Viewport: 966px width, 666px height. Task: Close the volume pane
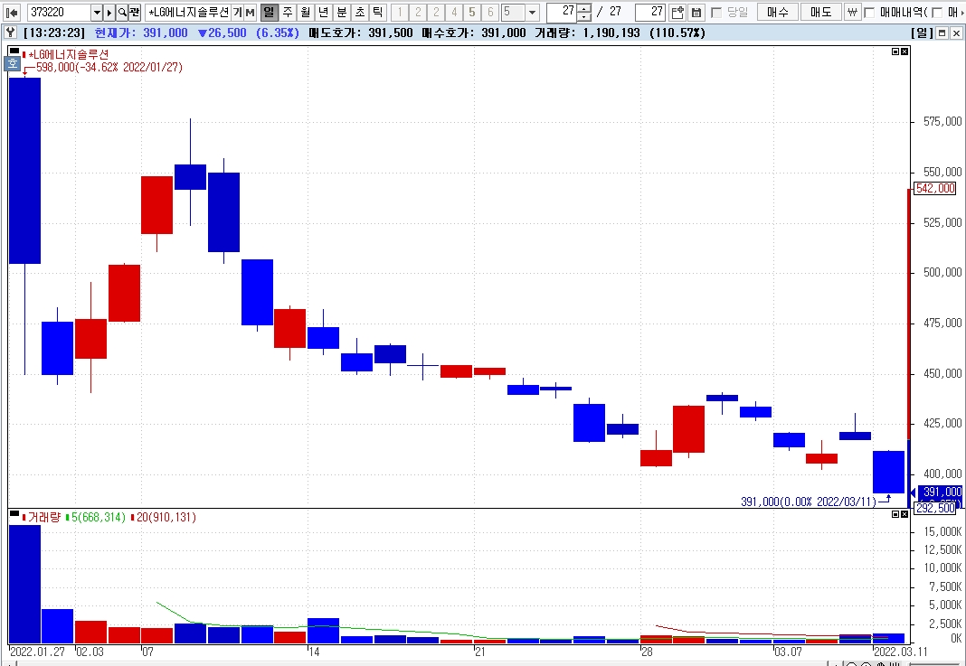pyautogui.click(x=904, y=514)
